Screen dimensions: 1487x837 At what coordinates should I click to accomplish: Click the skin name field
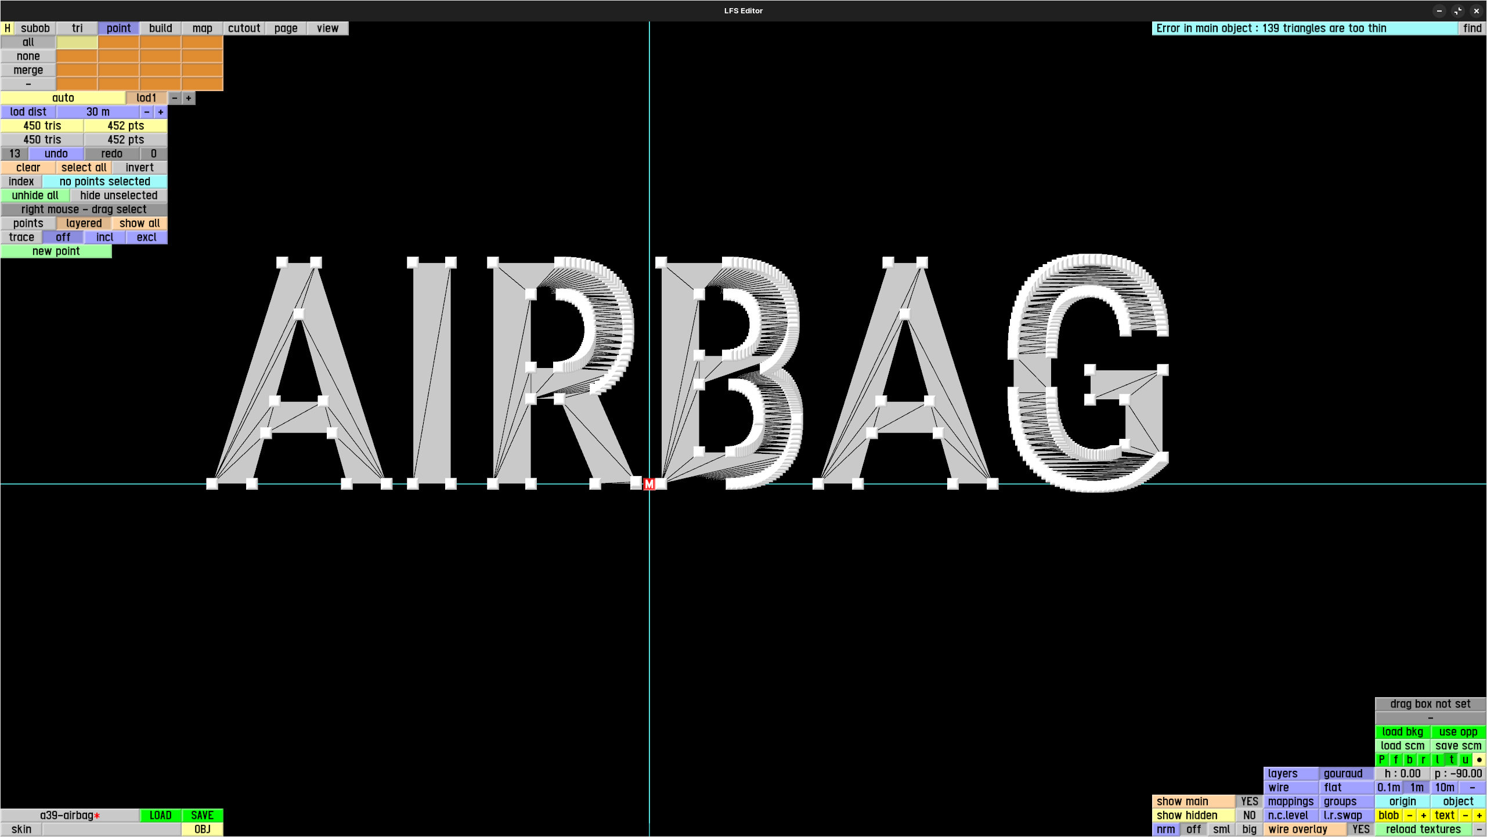tap(111, 829)
